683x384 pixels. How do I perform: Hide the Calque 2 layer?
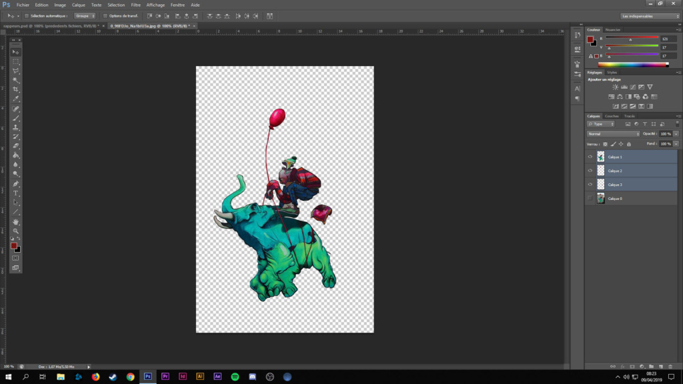(x=590, y=171)
